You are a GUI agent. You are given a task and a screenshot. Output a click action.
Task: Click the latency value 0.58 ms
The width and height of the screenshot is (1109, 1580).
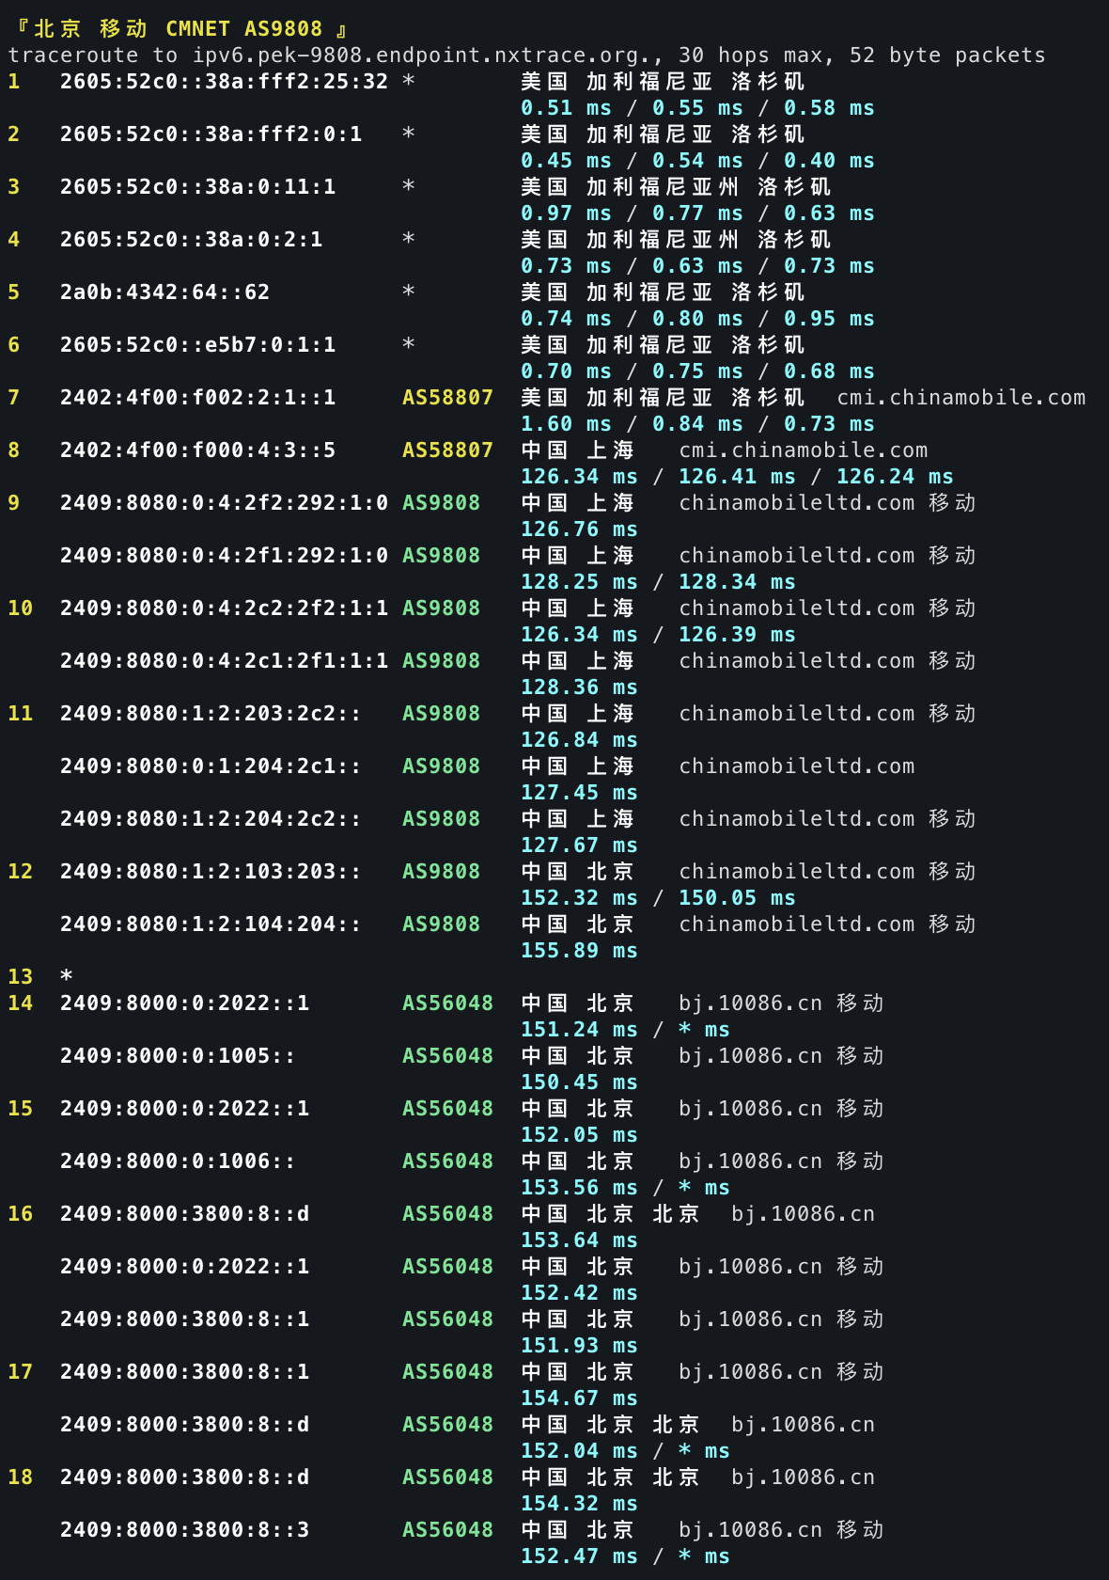tap(829, 108)
